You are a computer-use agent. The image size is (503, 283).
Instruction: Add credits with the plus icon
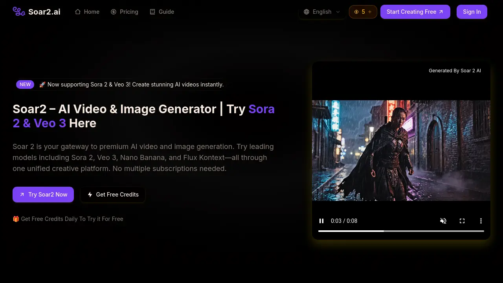pyautogui.click(x=370, y=12)
